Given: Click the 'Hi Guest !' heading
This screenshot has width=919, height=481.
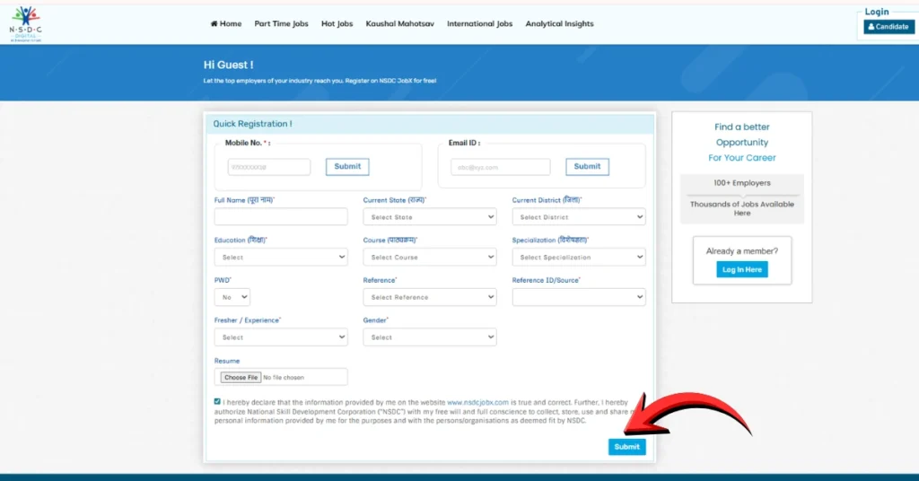Looking at the screenshot, I should point(229,65).
